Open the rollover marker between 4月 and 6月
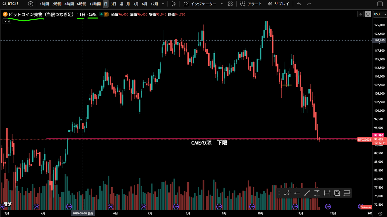387x217 pixels. 69,206
